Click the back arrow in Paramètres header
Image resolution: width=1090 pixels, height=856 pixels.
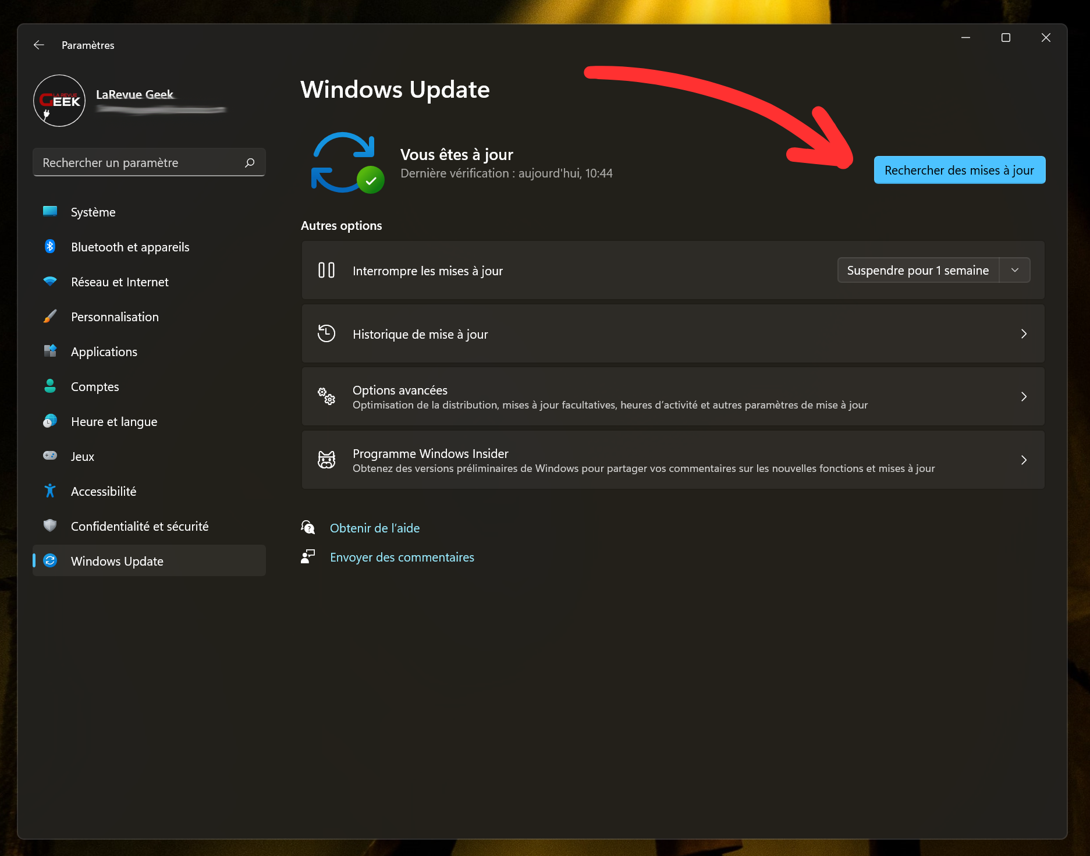(39, 45)
